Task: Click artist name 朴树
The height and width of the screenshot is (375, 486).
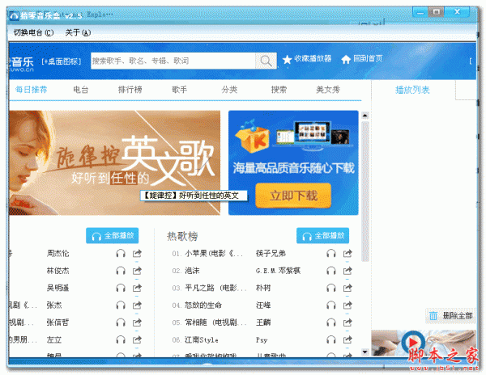Action: point(263,289)
